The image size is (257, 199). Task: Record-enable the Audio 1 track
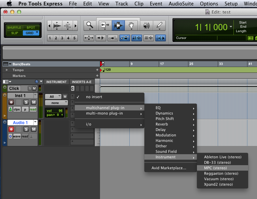pos(11,129)
